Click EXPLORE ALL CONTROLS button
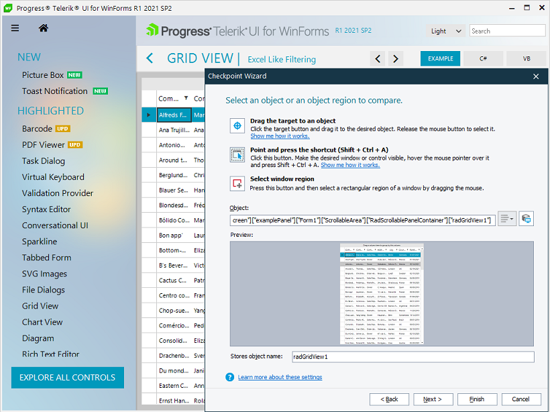The width and height of the screenshot is (550, 412). point(67,378)
